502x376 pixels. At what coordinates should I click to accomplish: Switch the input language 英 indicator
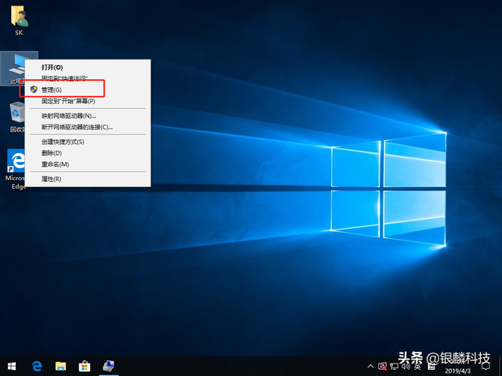click(417, 366)
